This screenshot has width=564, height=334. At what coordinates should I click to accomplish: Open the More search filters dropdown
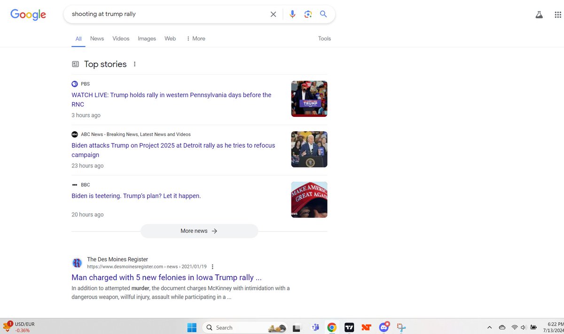(x=196, y=38)
